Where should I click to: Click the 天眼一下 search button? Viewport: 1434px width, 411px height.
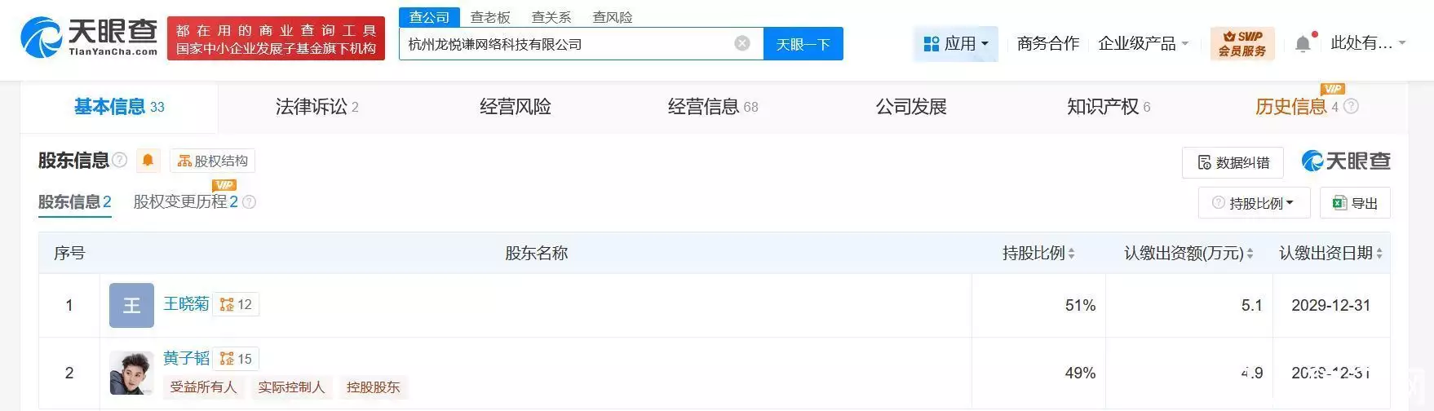803,44
